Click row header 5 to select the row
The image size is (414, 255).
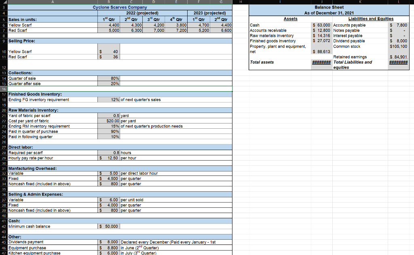(x=3, y=19)
